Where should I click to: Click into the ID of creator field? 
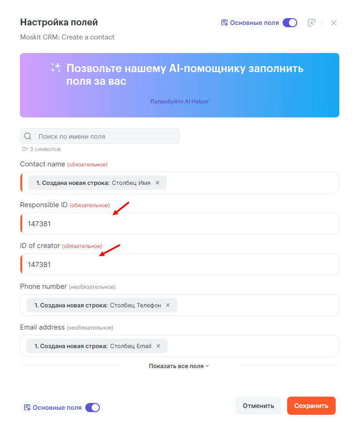[x=181, y=264]
